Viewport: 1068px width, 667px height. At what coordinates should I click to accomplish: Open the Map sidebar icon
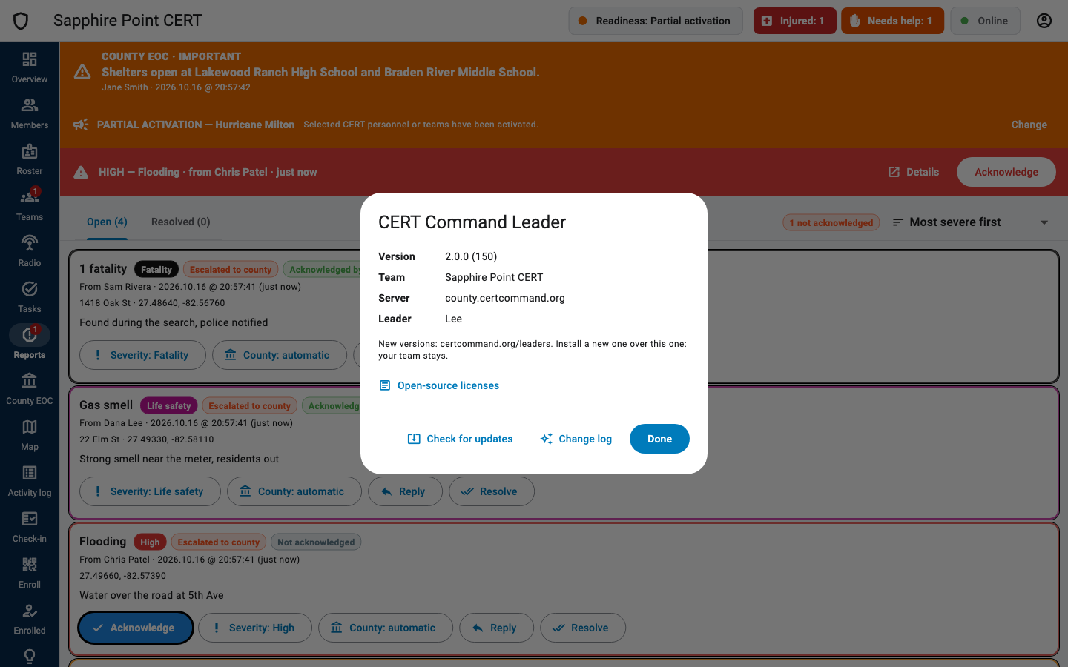click(x=30, y=435)
